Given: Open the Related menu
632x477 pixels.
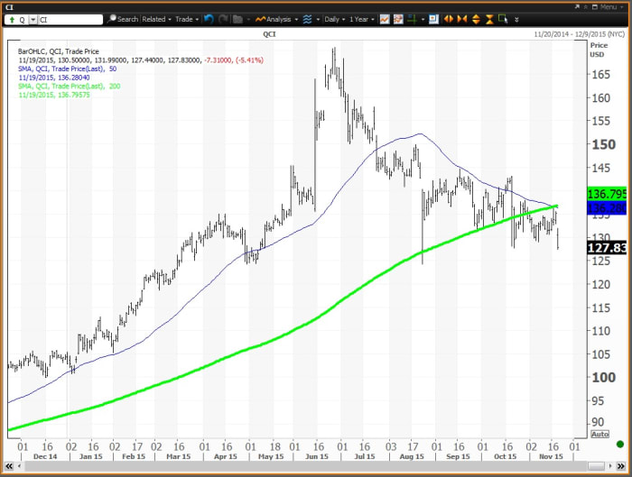Looking at the screenshot, I should pyautogui.click(x=156, y=19).
